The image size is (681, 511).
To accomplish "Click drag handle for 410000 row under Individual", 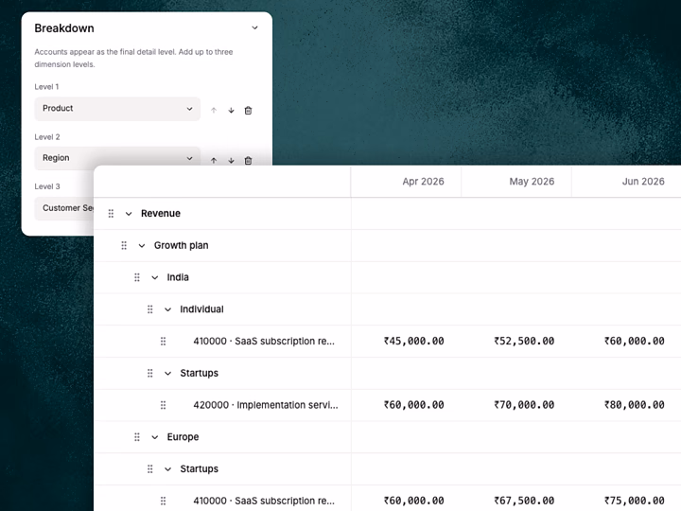I will point(163,341).
